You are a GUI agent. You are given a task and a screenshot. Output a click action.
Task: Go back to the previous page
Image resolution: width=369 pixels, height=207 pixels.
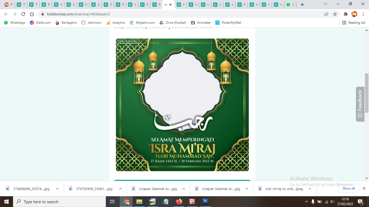tap(6, 14)
